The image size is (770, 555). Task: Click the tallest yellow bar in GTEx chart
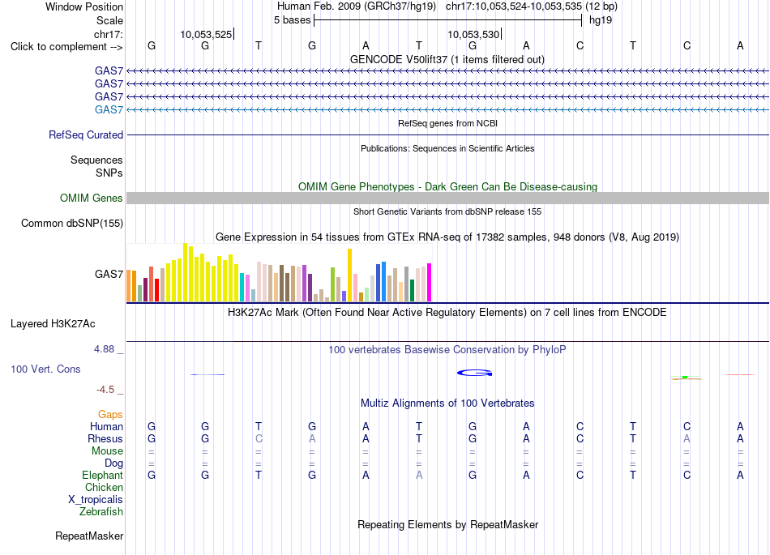[185, 272]
